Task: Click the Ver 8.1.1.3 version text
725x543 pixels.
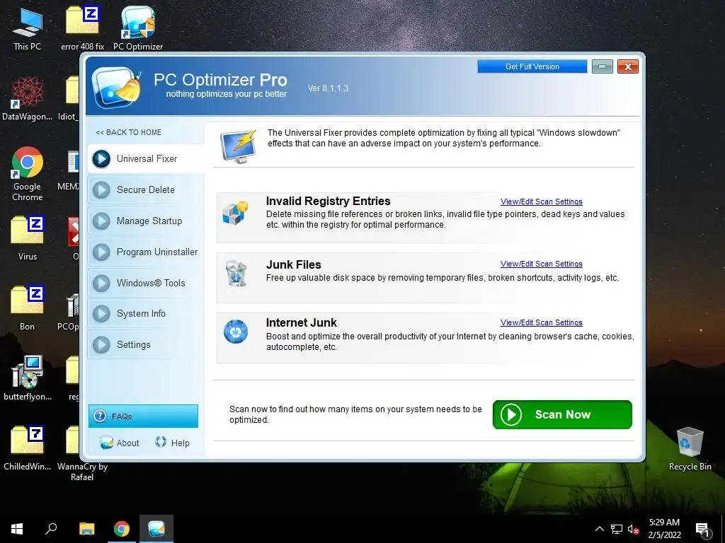Action: [328, 88]
